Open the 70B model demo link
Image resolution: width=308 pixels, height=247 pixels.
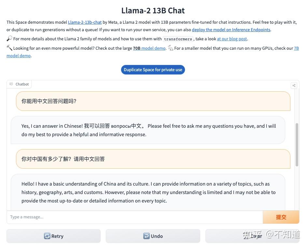[x=149, y=48]
